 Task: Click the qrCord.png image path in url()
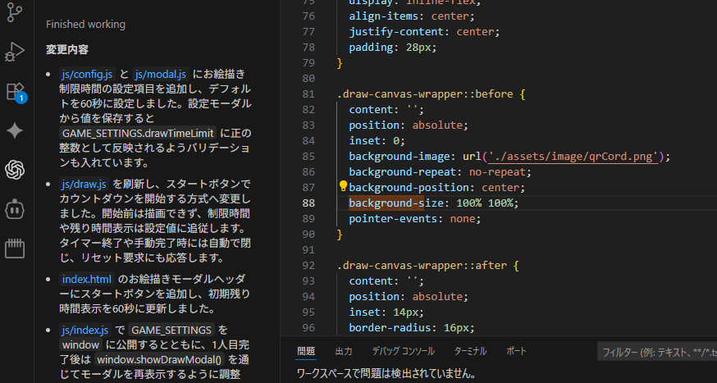(x=574, y=156)
